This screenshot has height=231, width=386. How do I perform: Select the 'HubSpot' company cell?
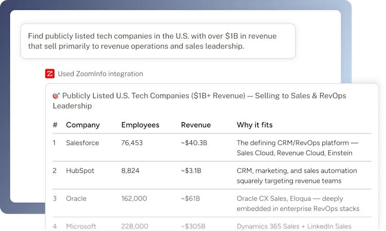(x=80, y=170)
